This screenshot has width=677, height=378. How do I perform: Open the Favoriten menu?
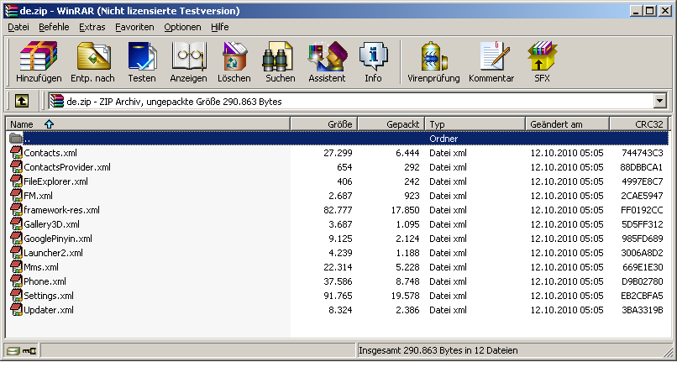(x=134, y=27)
